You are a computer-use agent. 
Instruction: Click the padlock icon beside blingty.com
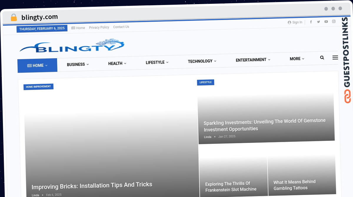pyautogui.click(x=14, y=18)
